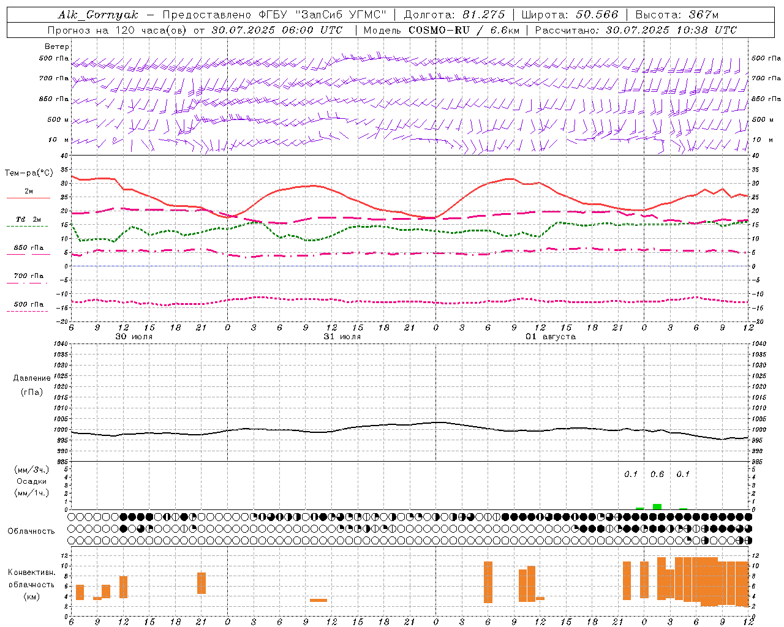Click 'Прогноз на 120 часа(ов)' forecast text

pos(118,30)
